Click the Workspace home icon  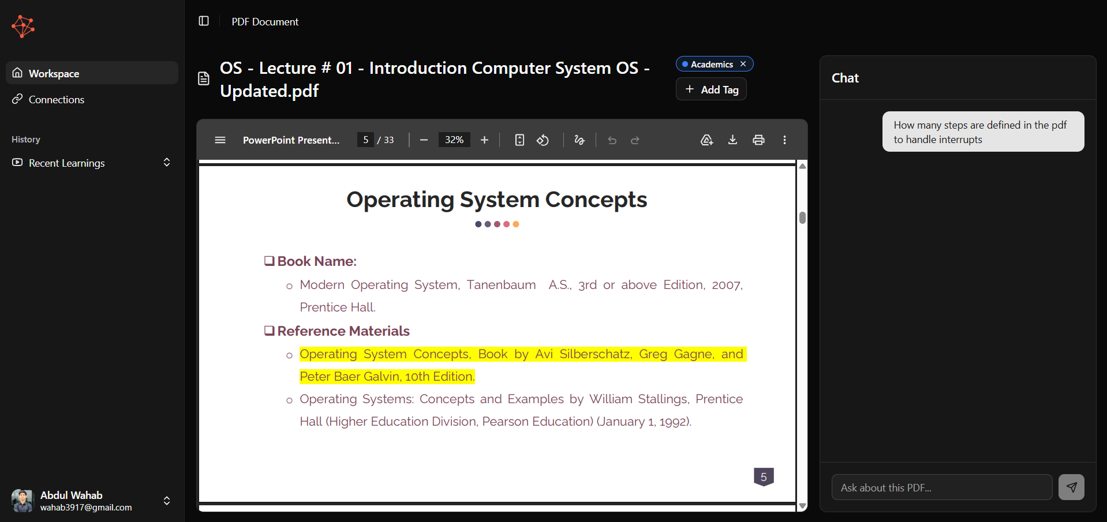coord(17,73)
